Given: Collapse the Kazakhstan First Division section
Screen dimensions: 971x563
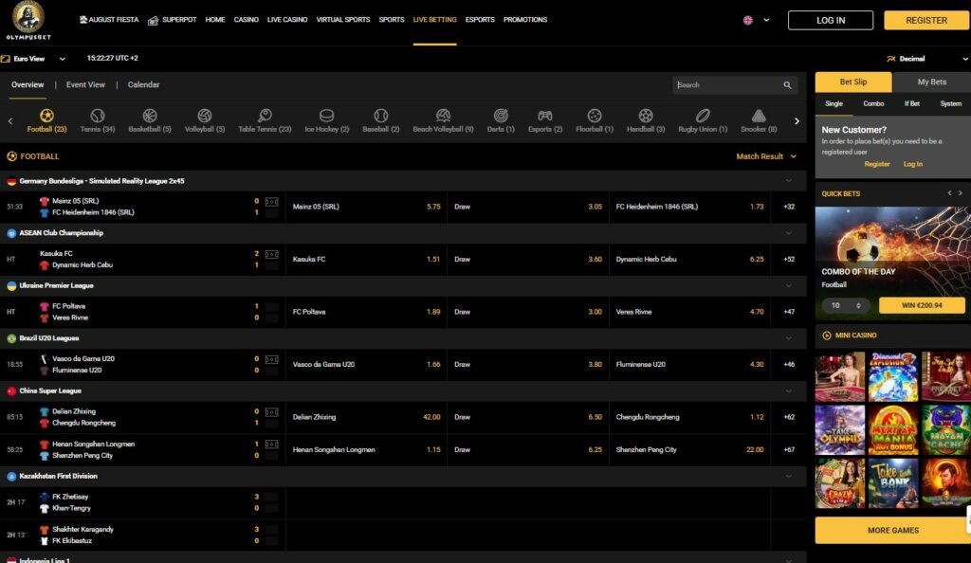Looking at the screenshot, I should (x=788, y=477).
